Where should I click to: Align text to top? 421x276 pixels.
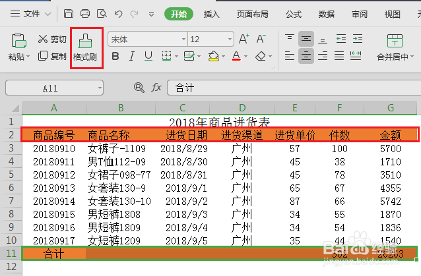290,39
